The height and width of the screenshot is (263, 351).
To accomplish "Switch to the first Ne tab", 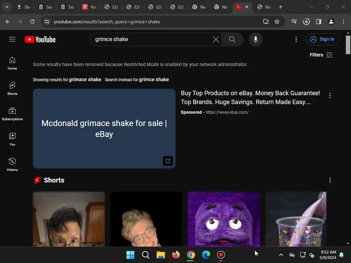I will click(199, 7).
